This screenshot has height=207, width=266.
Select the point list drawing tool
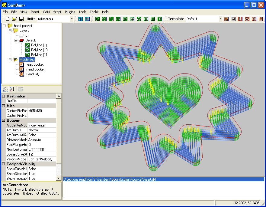(x=118, y=19)
